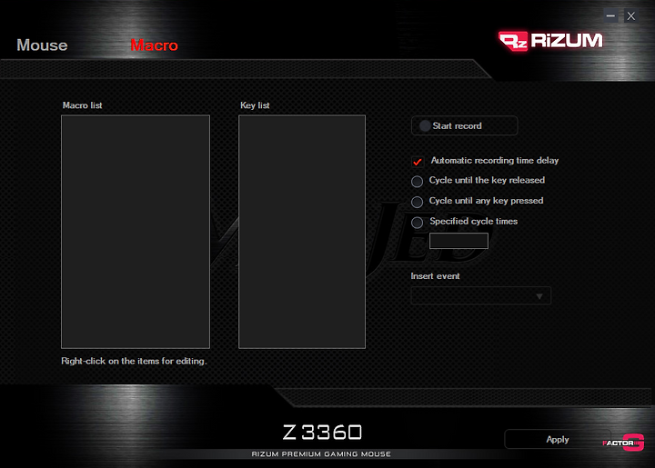Choose Specified cycle times option
This screenshot has height=468, width=655.
[417, 223]
